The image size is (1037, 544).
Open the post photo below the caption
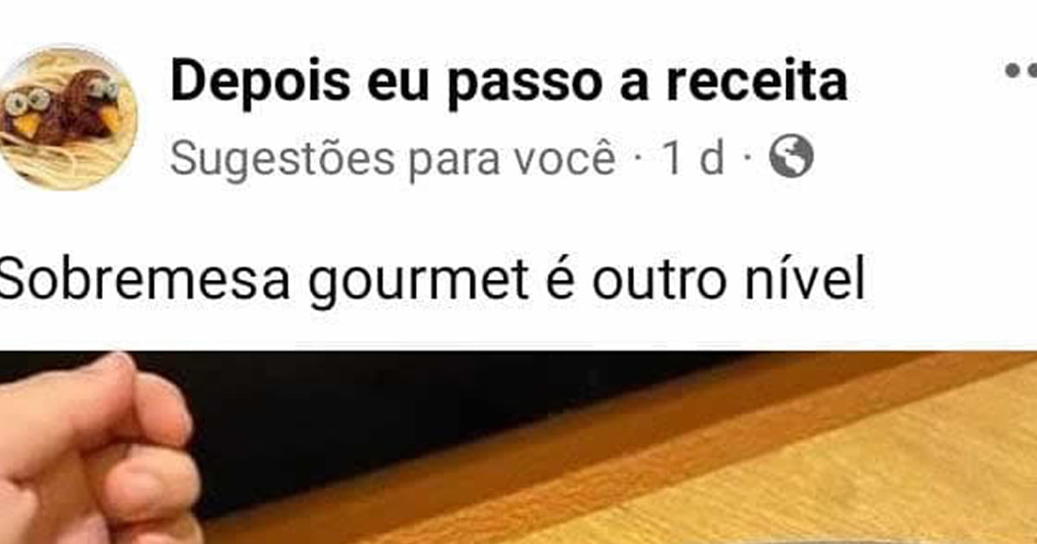click(518, 447)
